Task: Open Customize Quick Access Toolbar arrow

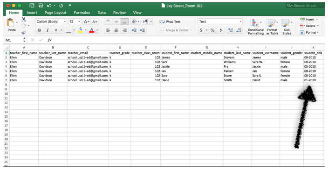Action: tap(70, 6)
